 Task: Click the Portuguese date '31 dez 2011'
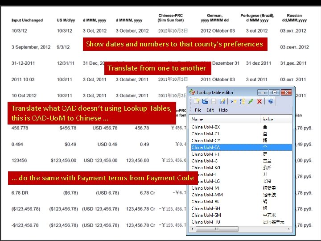(258, 63)
